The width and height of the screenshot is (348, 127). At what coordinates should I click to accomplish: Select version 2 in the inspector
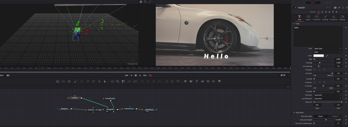[322, 12]
